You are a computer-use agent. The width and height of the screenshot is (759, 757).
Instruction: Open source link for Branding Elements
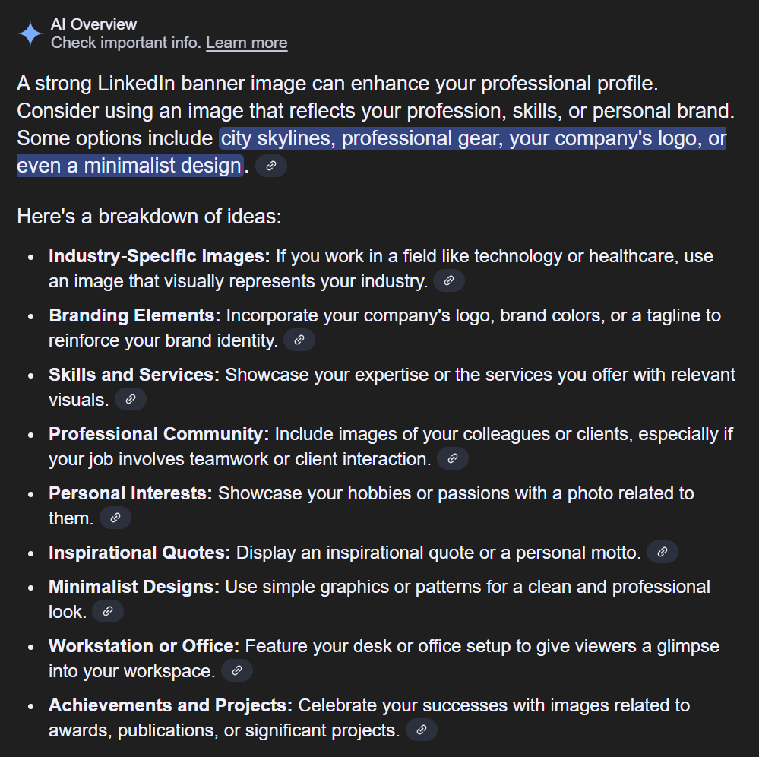[299, 340]
